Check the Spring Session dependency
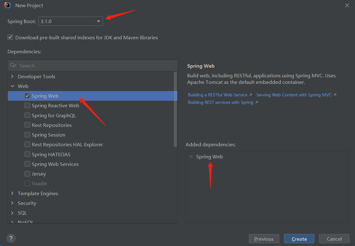 [27, 135]
